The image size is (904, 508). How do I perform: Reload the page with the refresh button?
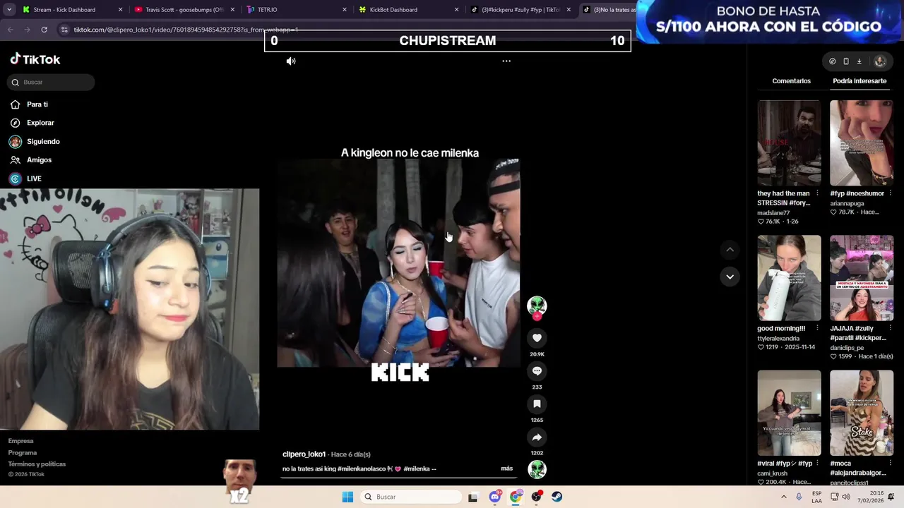coord(44,30)
